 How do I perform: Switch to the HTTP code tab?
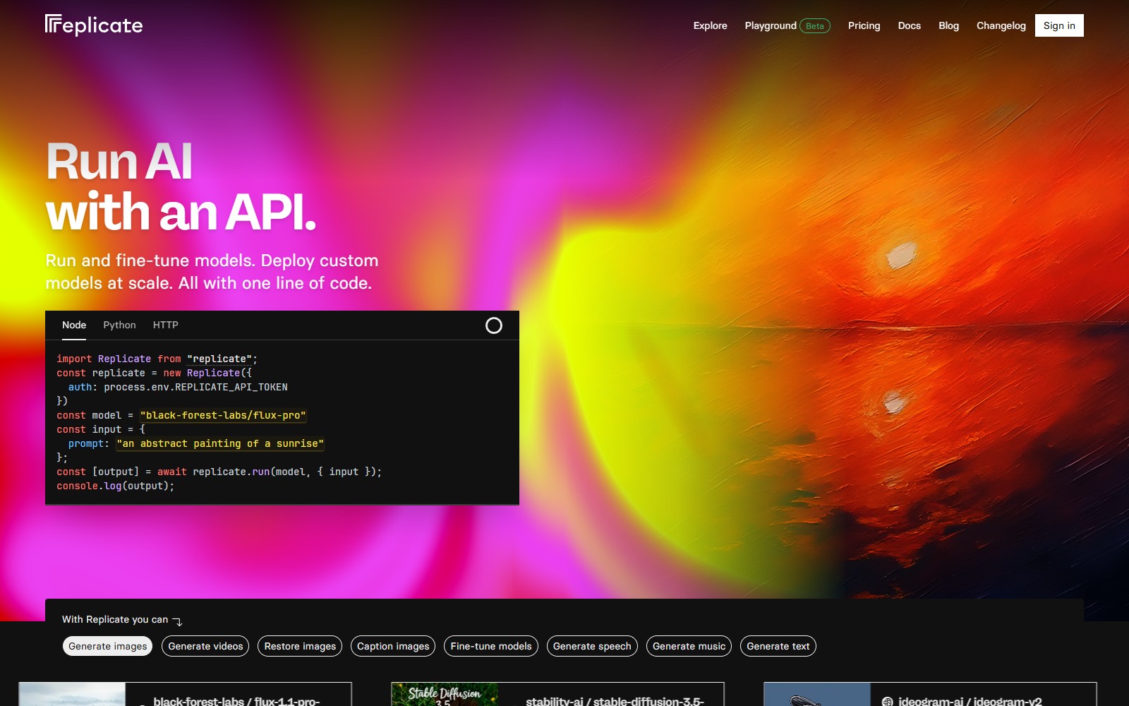tap(166, 325)
